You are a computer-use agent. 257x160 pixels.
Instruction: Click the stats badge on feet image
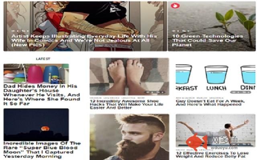[154, 92]
